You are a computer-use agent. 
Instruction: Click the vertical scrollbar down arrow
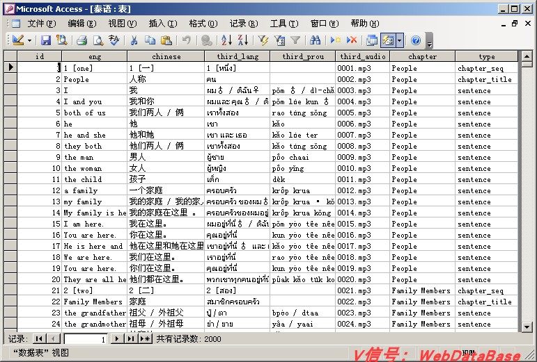tap(527, 327)
